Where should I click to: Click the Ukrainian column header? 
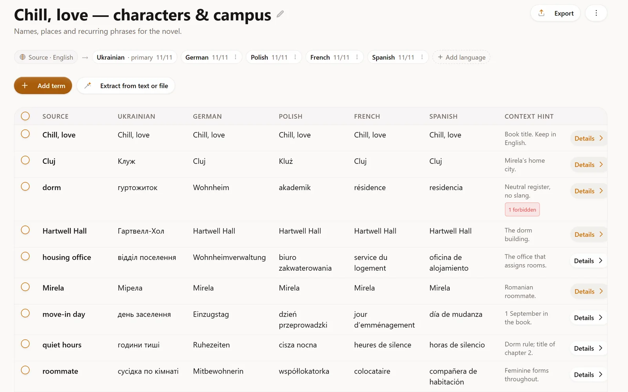click(136, 116)
